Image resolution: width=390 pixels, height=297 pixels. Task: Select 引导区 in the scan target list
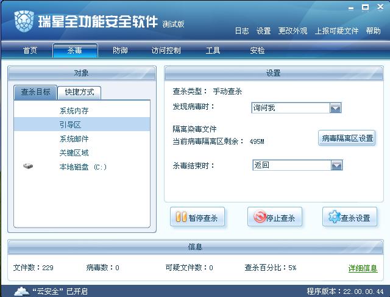(x=82, y=124)
